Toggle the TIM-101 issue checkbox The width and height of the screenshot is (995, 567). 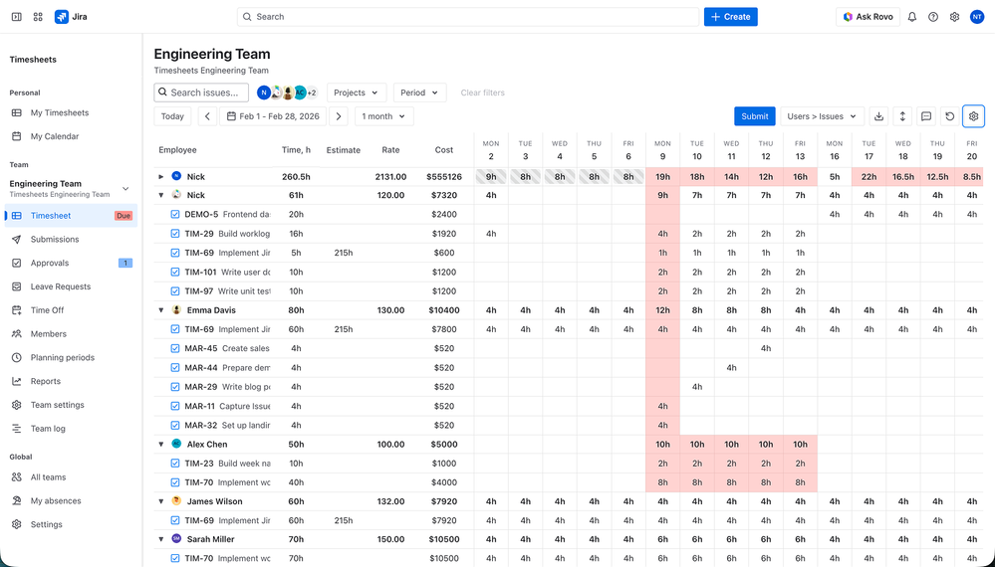(175, 272)
